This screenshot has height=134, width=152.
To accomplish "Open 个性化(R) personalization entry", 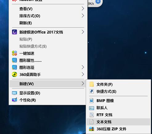I will (48, 100).
